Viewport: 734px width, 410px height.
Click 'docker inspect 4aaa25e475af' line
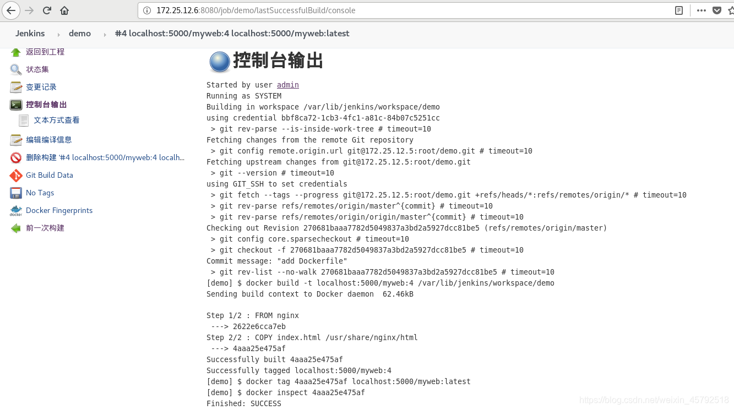286,392
